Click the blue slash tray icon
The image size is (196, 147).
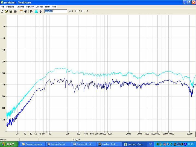tap(185, 144)
